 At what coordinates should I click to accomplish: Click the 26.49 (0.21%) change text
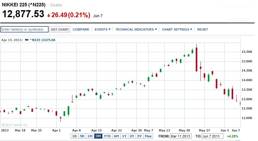point(71,15)
